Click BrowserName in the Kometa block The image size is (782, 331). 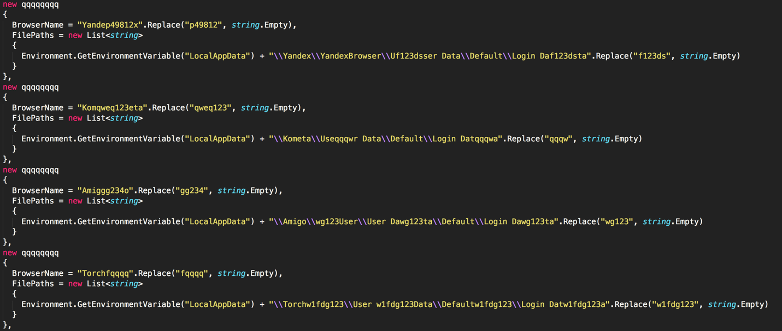38,108
